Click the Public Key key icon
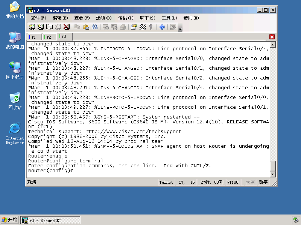Screen dimensions: 301x225 tap(151, 27)
